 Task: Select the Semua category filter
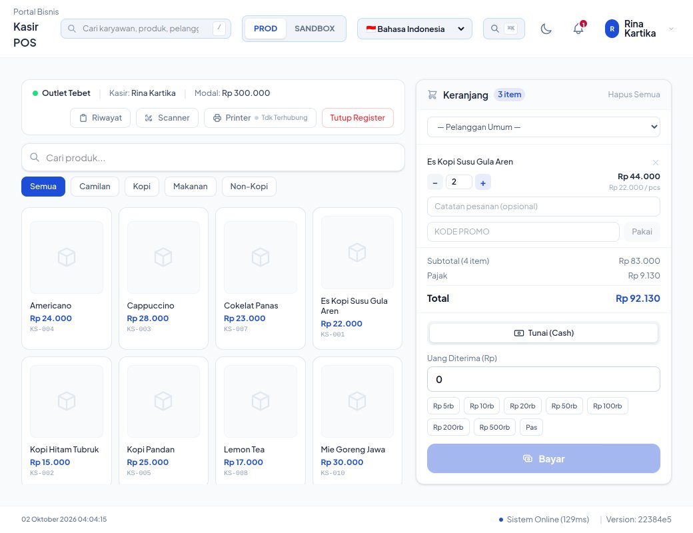coord(43,187)
